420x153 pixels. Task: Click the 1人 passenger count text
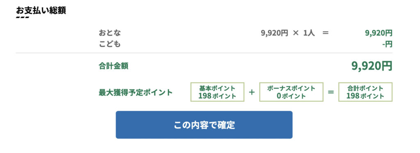(x=309, y=33)
